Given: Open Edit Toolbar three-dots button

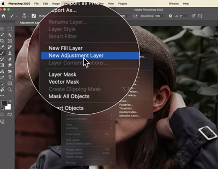Looking at the screenshot, I should pos(2,96).
